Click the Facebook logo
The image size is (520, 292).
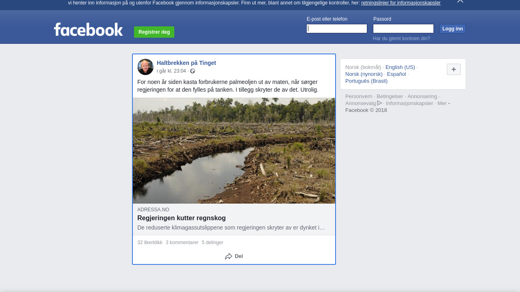pos(88,29)
